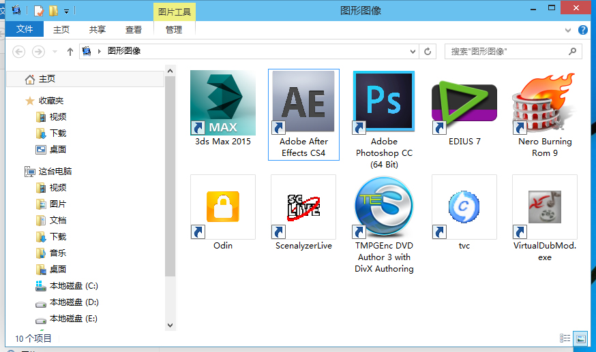Screen dimensions: 596x352
Task: Open the window system menu icon
Action: tap(16, 10)
